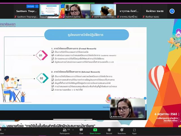Open the more options menu on the BCA UP tile
Screen dimensions: 181x136
pos(63,6)
